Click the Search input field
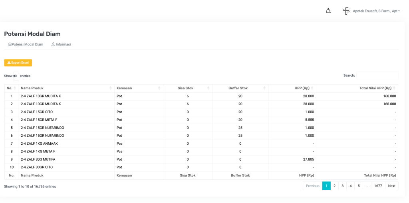 coord(377,75)
